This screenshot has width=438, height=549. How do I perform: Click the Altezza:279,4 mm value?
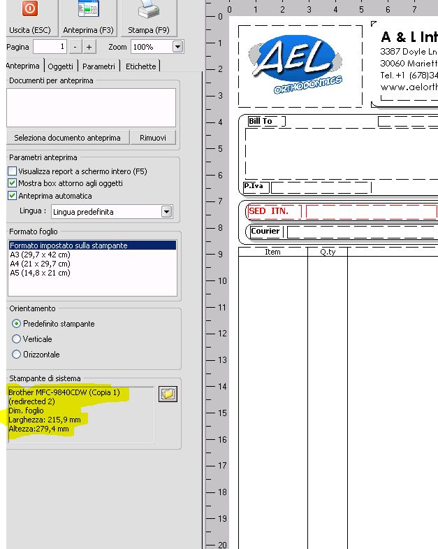[38, 429]
